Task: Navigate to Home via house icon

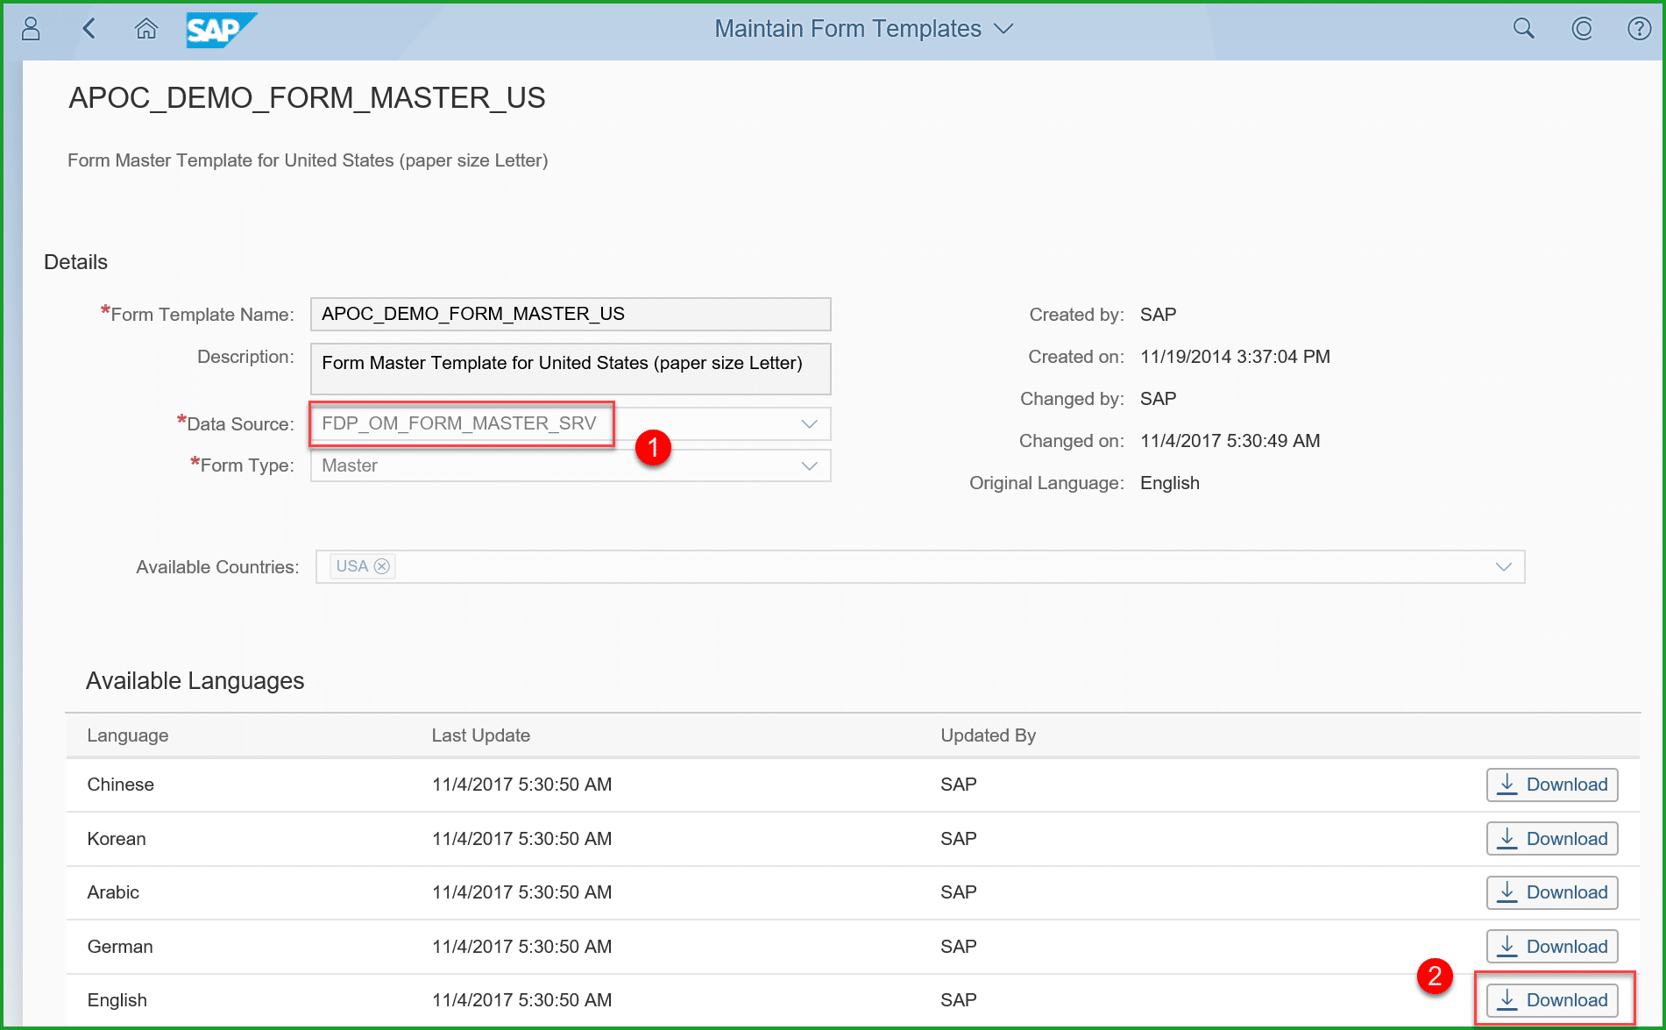Action: (x=146, y=29)
